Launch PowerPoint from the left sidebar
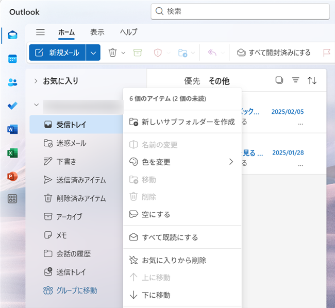335x308 pixels. point(12,176)
